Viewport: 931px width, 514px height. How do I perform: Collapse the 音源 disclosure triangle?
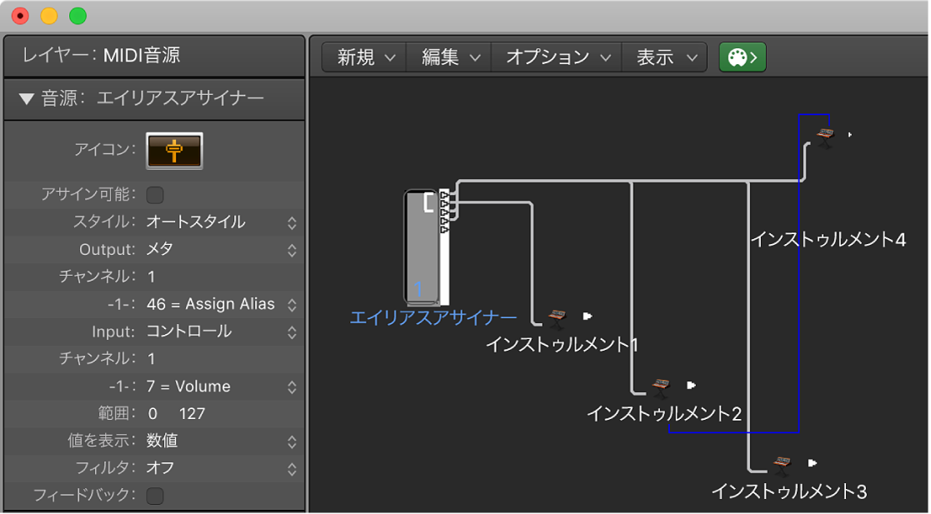pos(24,98)
